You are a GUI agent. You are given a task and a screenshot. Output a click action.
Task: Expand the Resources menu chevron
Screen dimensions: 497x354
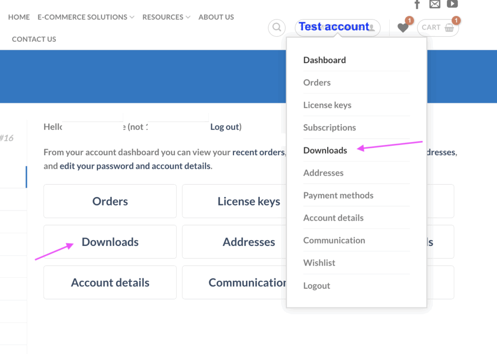(188, 17)
